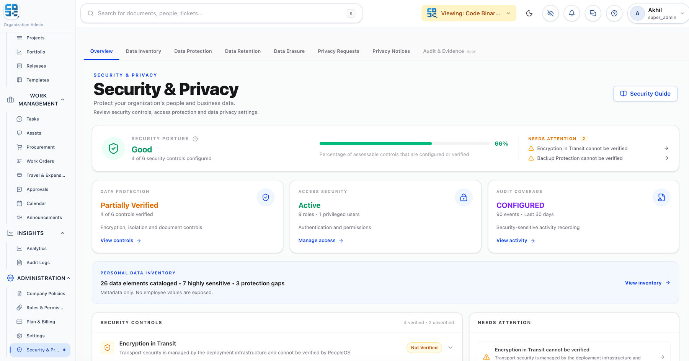689x361 pixels.
Task: Switch to the Data Inventory tab
Action: 144,51
